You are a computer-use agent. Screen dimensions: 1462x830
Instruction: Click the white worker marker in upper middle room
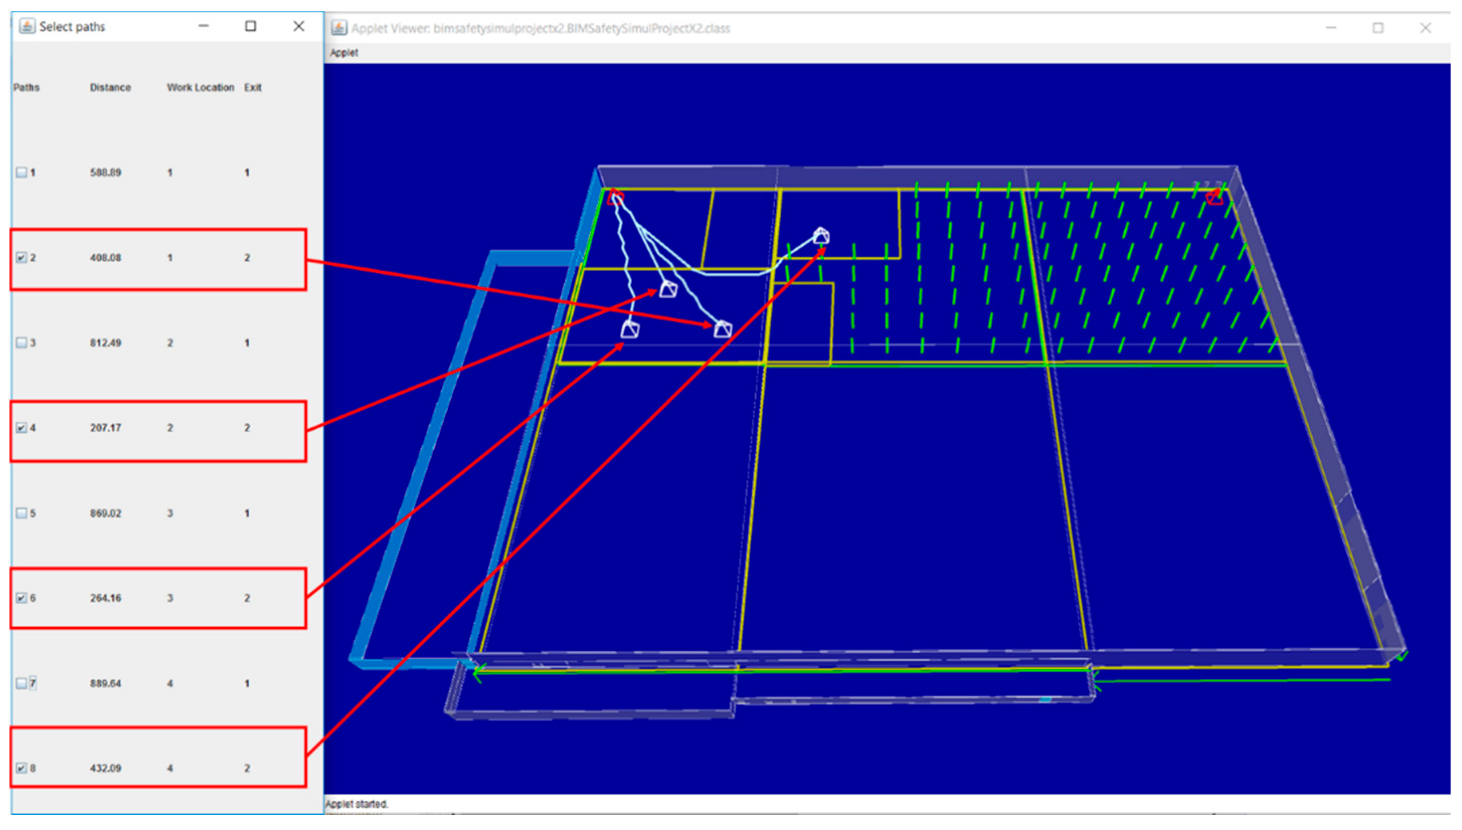820,235
